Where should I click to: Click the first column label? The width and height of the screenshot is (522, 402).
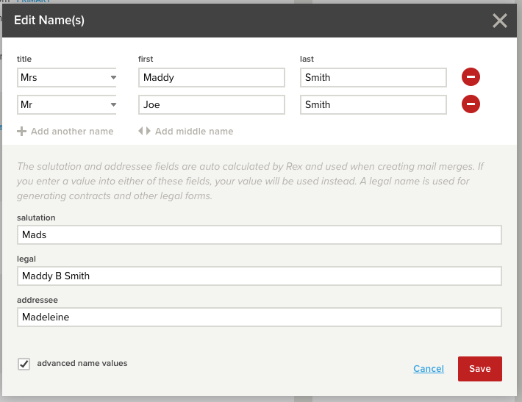coord(146,59)
